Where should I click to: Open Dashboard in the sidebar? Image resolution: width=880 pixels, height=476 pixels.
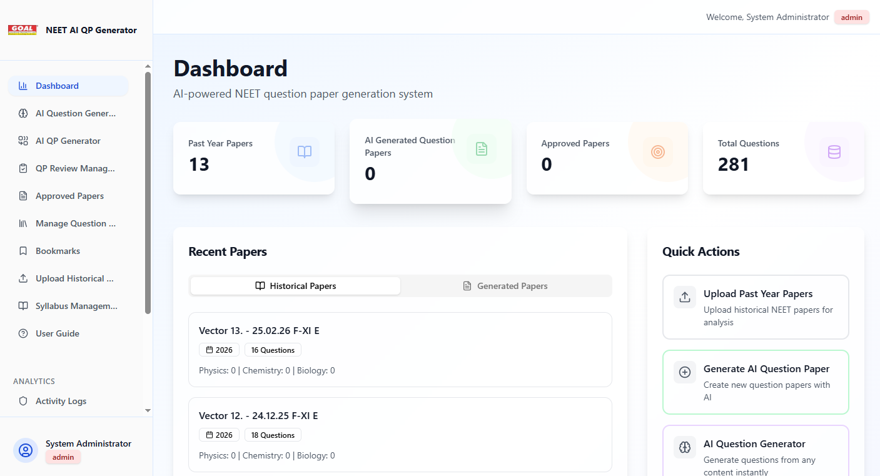click(68, 86)
